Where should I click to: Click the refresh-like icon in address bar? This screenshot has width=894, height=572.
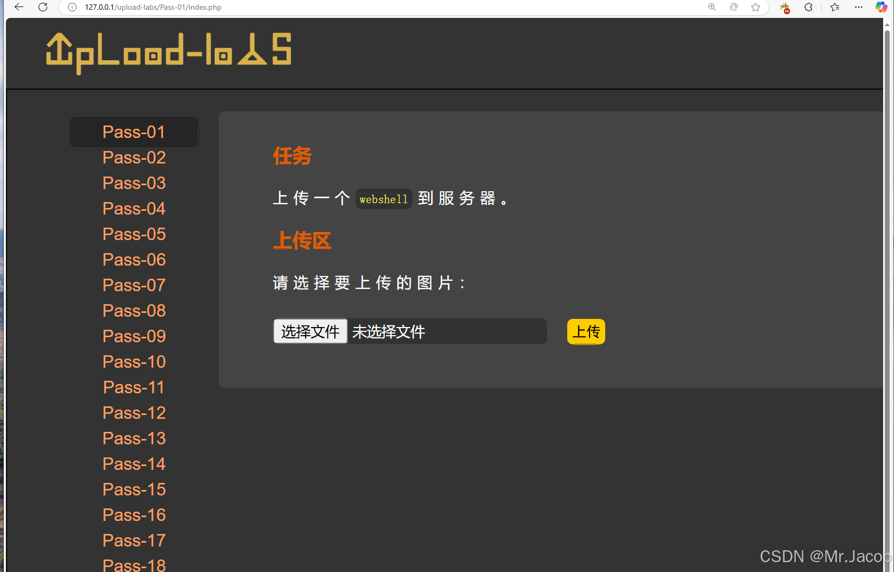pyautogui.click(x=734, y=7)
